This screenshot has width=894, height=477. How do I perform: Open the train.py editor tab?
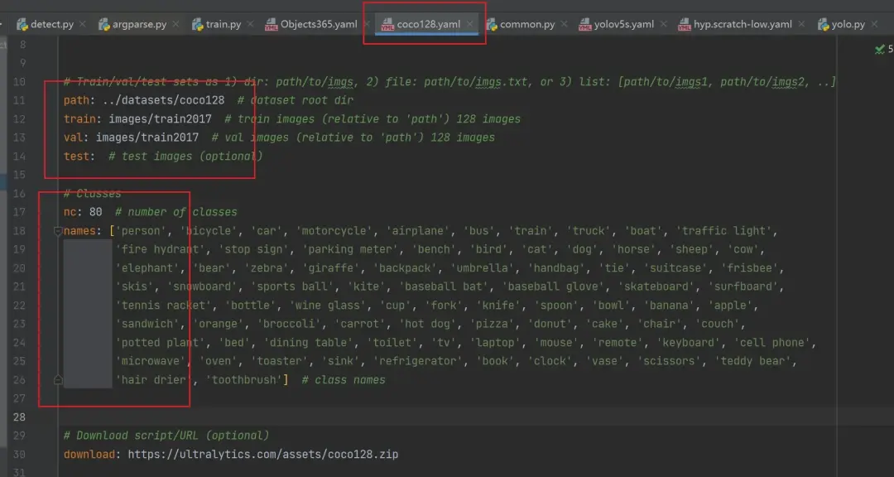(x=223, y=25)
